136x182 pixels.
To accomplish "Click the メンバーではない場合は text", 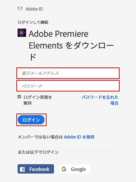I will [40, 137].
